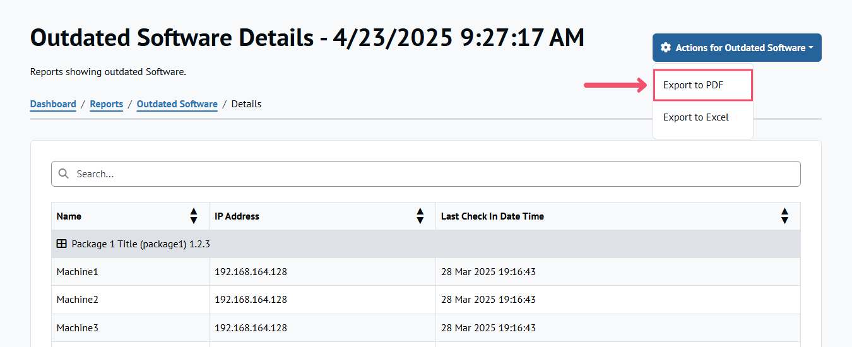The width and height of the screenshot is (852, 347).
Task: Click check-in time in Machine3 row
Action: click(488, 328)
